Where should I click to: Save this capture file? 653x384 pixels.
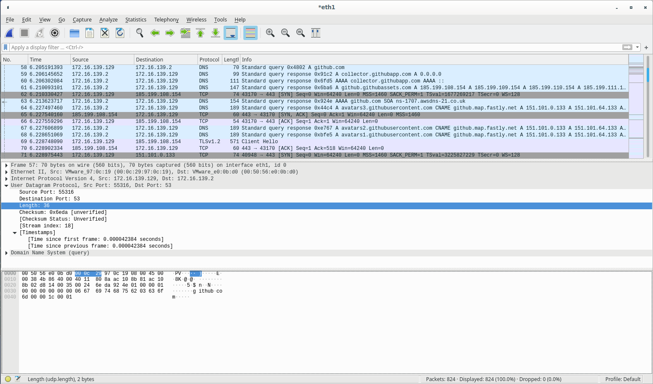click(90, 33)
